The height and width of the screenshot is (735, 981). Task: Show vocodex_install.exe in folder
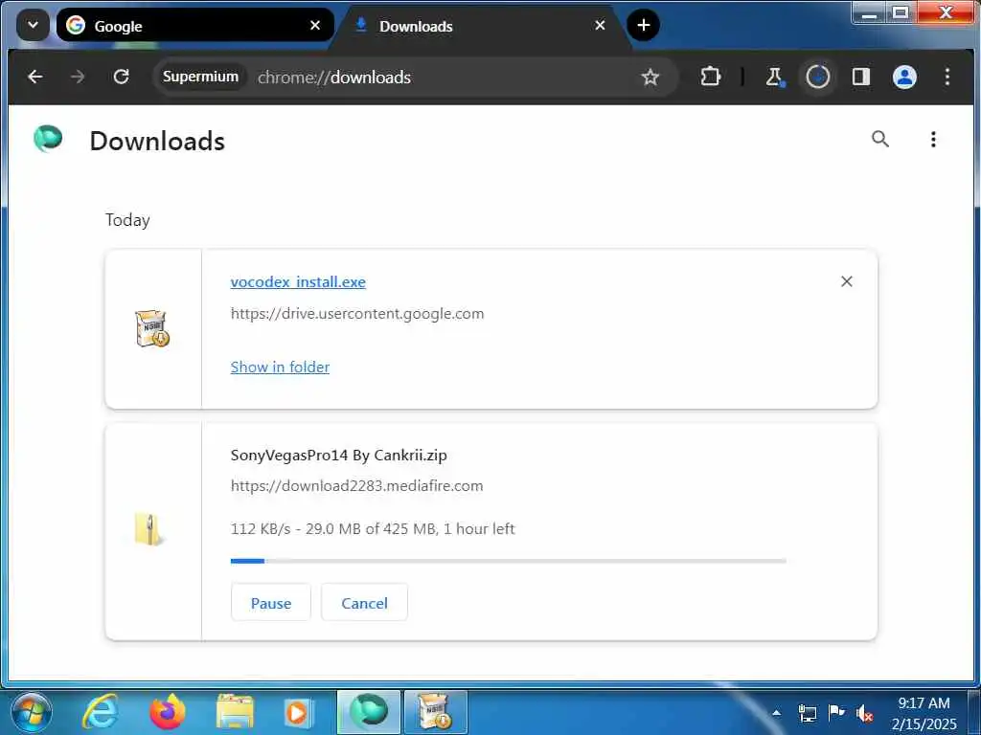point(280,367)
